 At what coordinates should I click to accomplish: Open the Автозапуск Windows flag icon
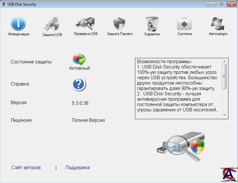(x=218, y=24)
